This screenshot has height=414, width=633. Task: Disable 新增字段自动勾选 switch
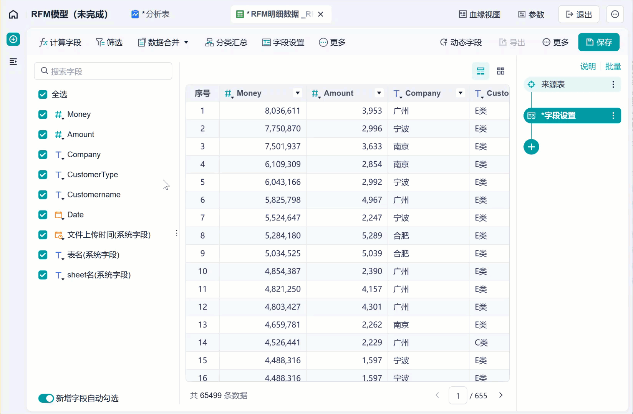click(x=46, y=398)
